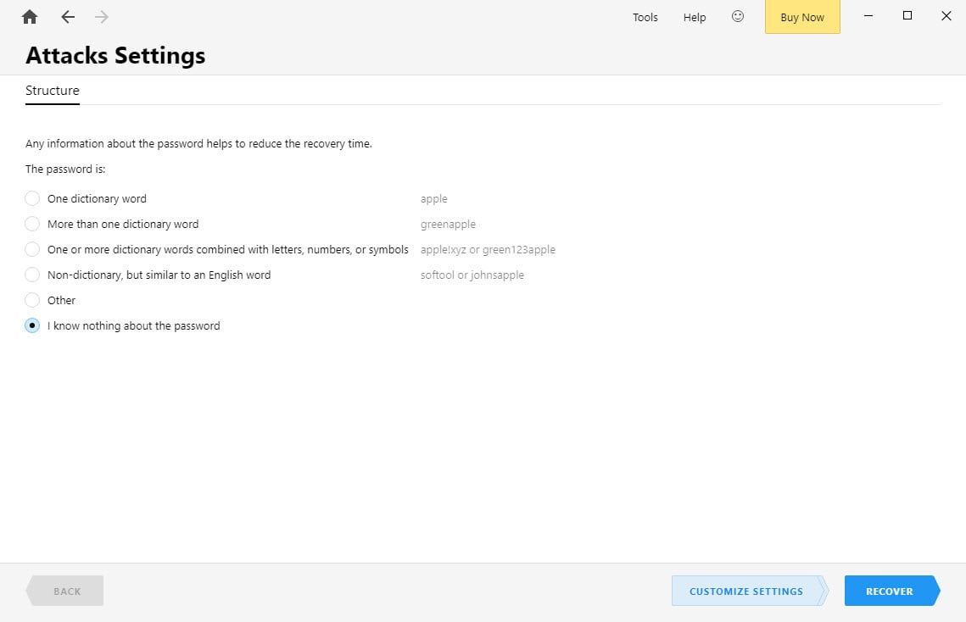Maximize the application window
The width and height of the screenshot is (966, 622).
tap(907, 16)
